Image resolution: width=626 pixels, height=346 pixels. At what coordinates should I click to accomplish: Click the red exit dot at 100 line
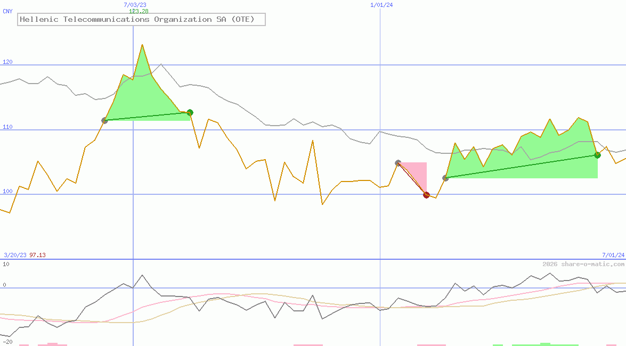tap(426, 195)
